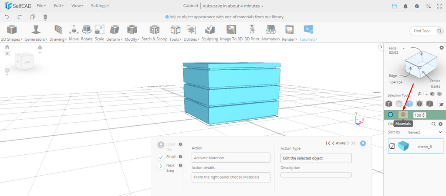The image size is (446, 196).
Task: Click the undo arrow icon
Action: pos(7,17)
